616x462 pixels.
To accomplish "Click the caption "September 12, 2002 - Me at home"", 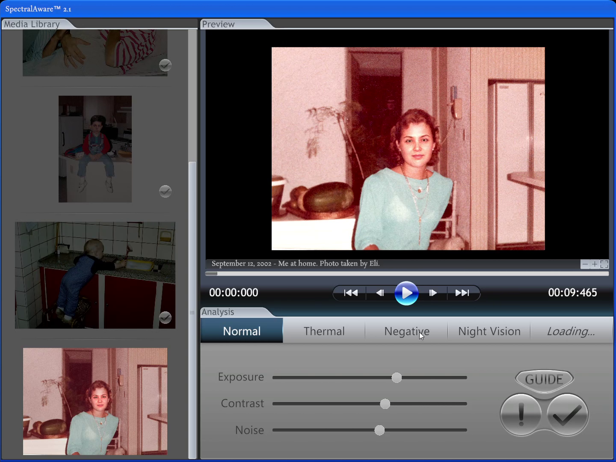I will pos(264,264).
